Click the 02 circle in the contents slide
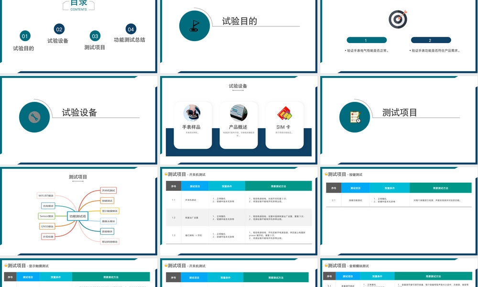 (59, 29)
